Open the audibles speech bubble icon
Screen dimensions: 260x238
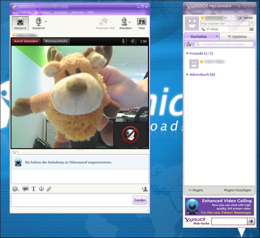25,189
